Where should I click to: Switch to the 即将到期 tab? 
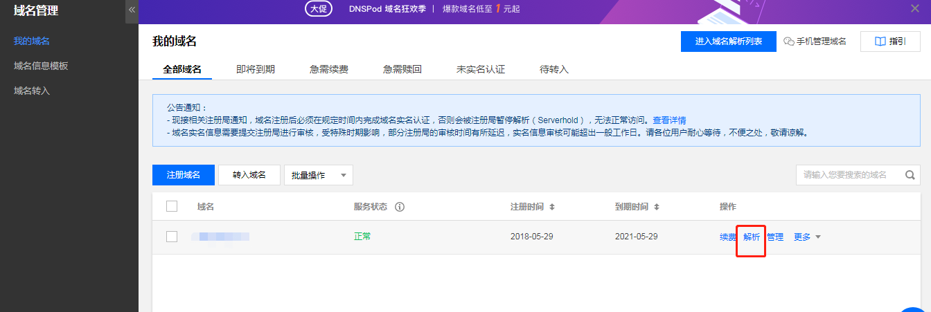[x=256, y=69]
